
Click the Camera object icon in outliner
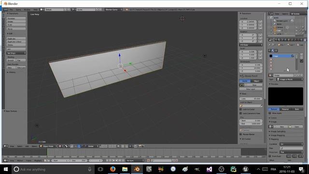(275, 27)
